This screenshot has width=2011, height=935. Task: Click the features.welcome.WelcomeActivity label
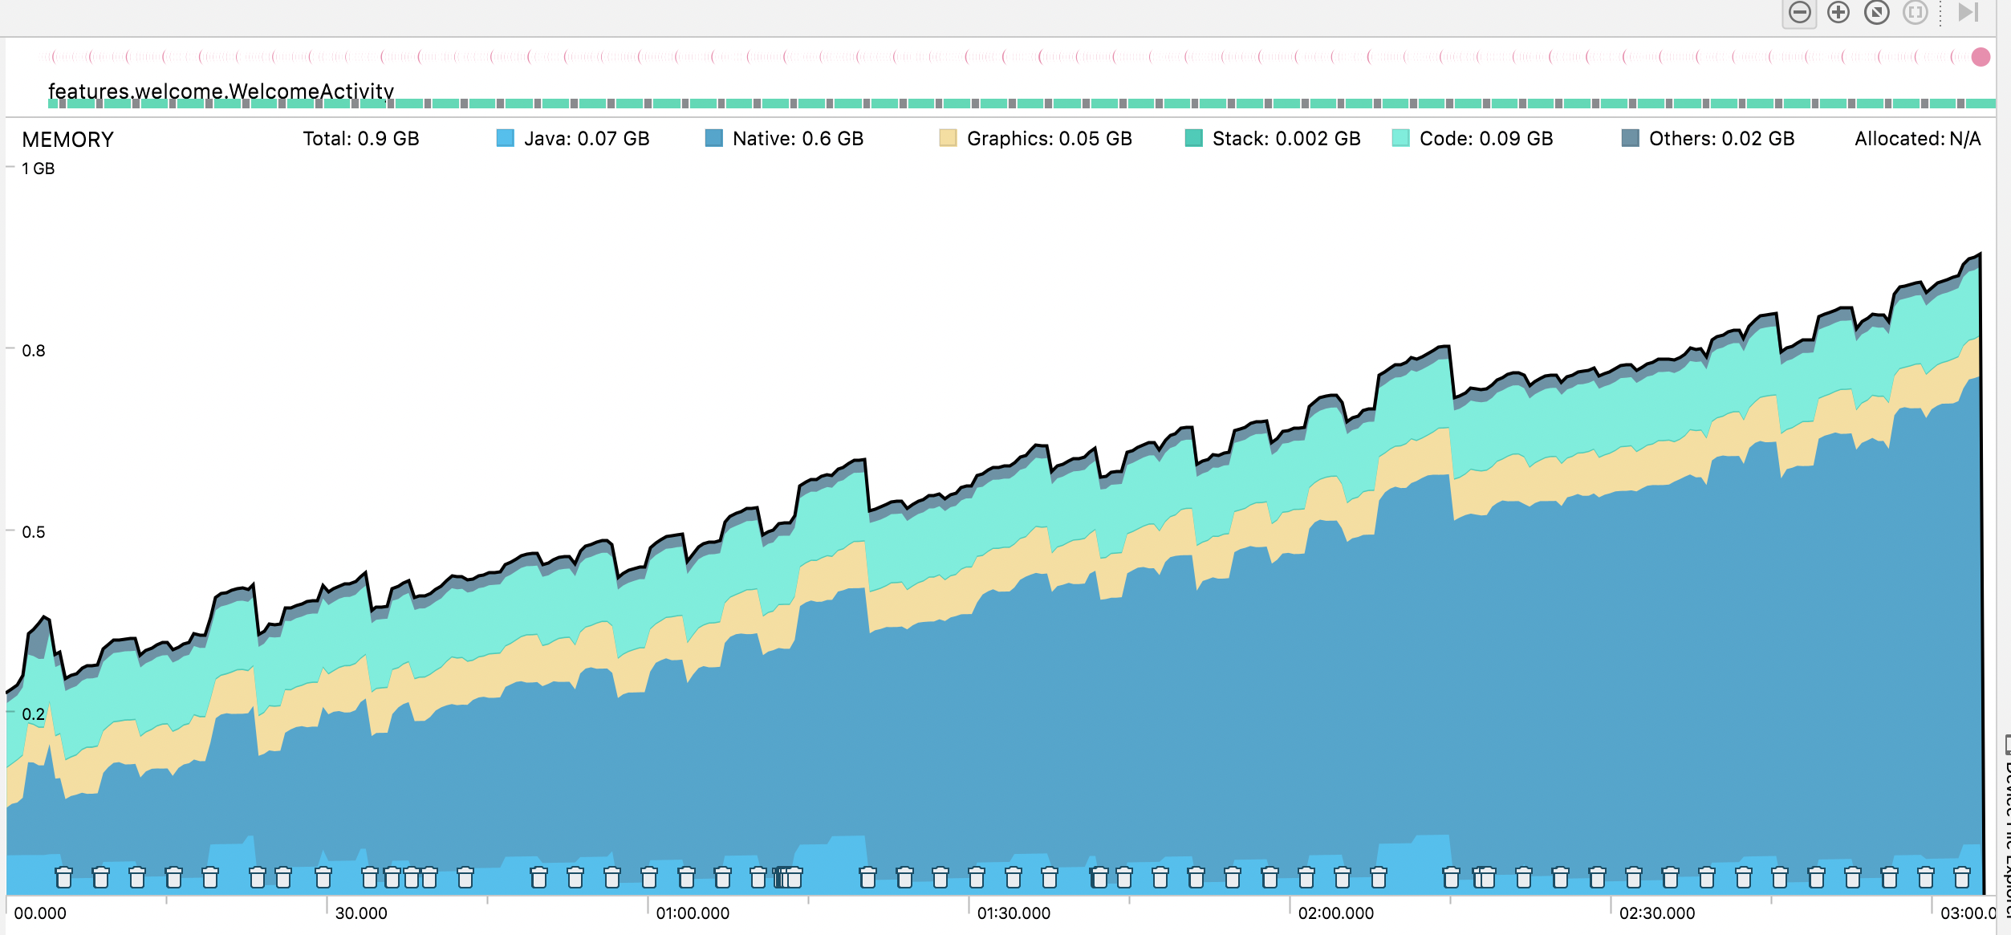[x=221, y=91]
